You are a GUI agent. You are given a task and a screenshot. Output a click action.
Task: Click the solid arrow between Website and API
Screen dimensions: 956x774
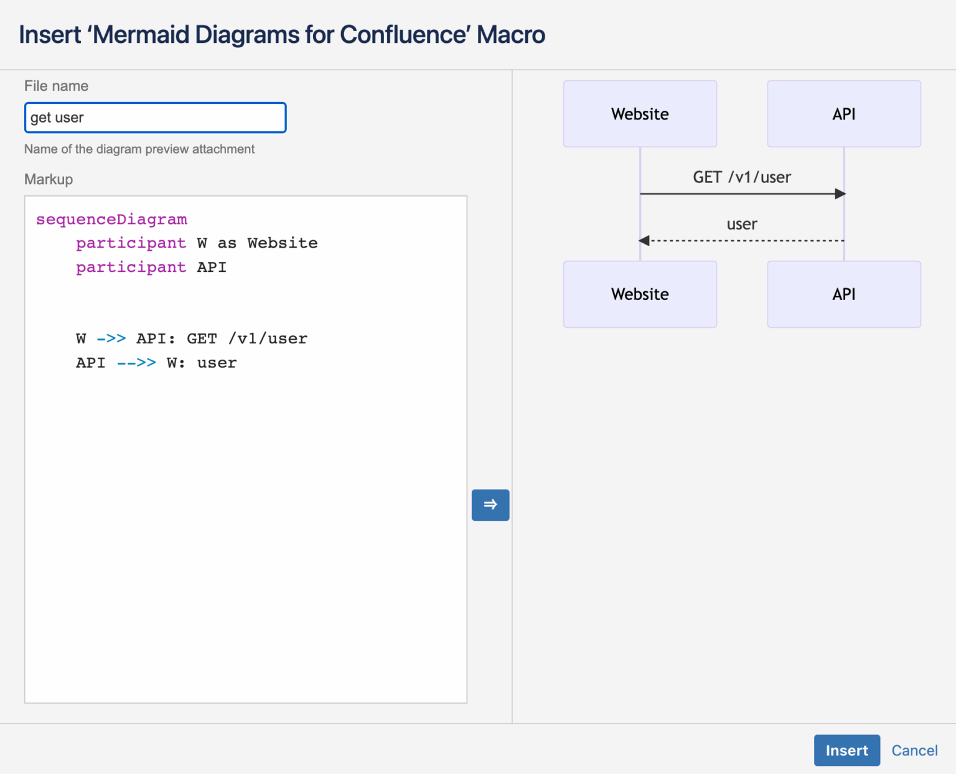click(x=741, y=193)
